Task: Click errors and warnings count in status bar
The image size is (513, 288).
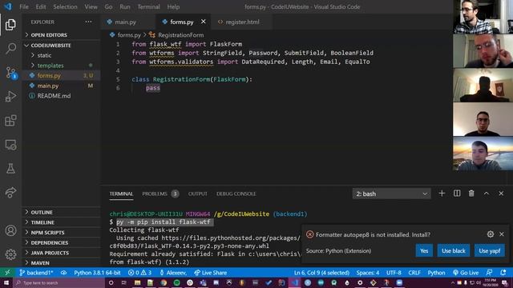Action: pyautogui.click(x=139, y=273)
